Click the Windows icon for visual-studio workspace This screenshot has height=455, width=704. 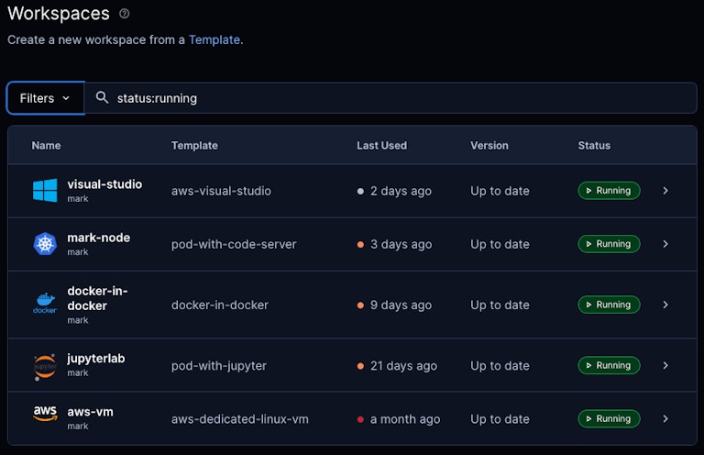point(45,191)
